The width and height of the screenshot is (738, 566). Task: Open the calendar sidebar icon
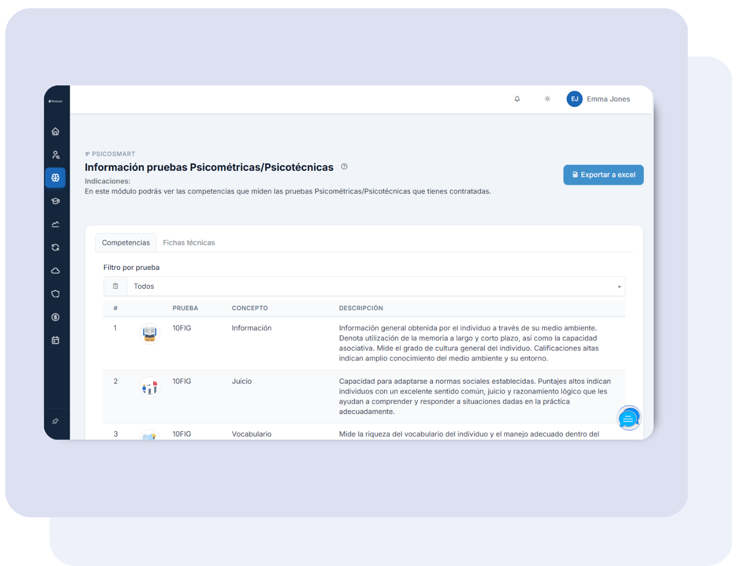click(56, 340)
